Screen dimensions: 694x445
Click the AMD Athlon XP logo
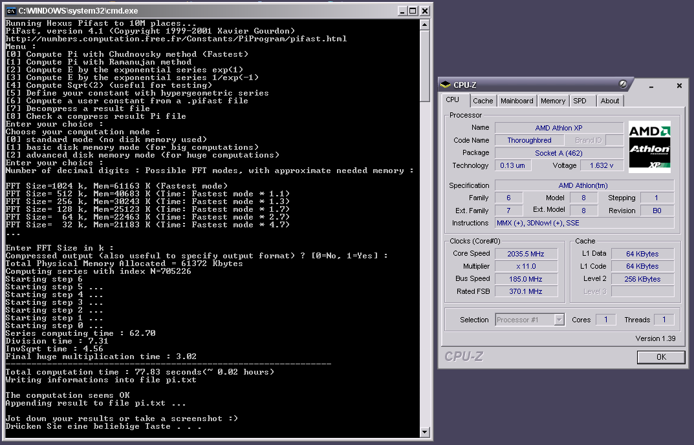650,147
